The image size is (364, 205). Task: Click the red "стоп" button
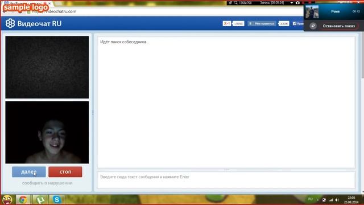click(65, 172)
